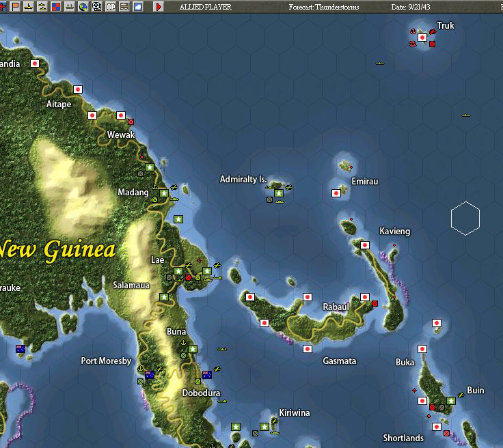Click the red play arrow to end turn
This screenshot has width=503, height=448.
click(x=159, y=6)
